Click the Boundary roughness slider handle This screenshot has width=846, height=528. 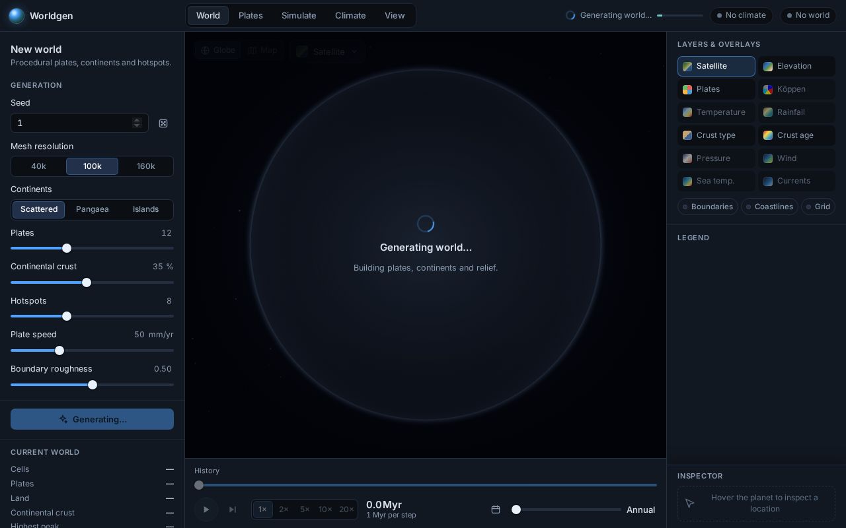tap(93, 385)
